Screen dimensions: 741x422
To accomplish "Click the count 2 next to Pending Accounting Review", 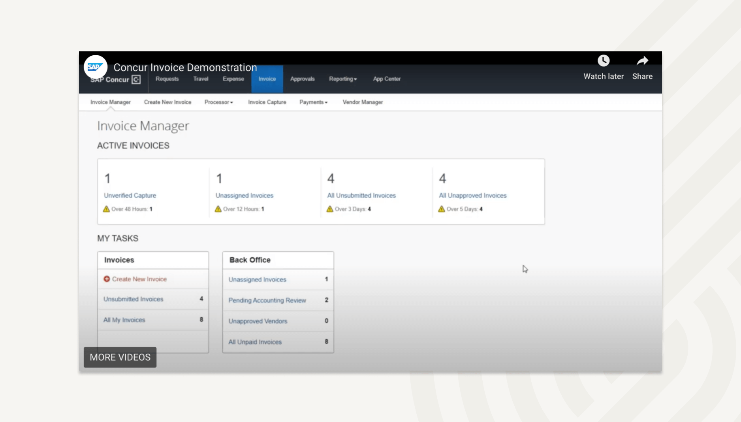I will tap(326, 300).
